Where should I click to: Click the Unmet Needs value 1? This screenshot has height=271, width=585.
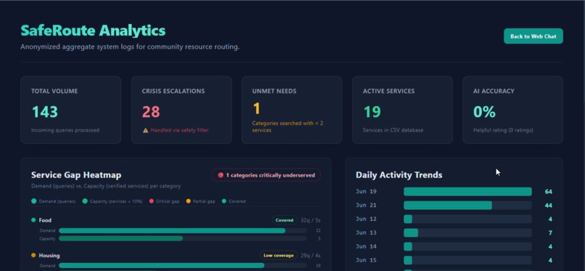(256, 109)
